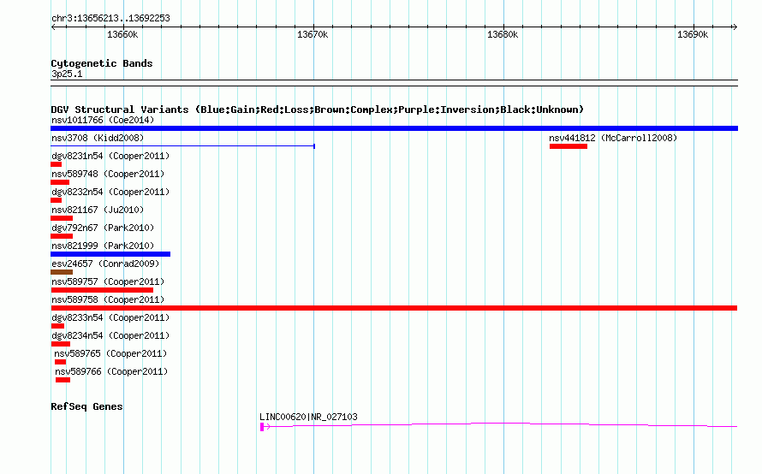This screenshot has width=762, height=474.
Task: Click the 13670k ruler position
Action: point(313,34)
